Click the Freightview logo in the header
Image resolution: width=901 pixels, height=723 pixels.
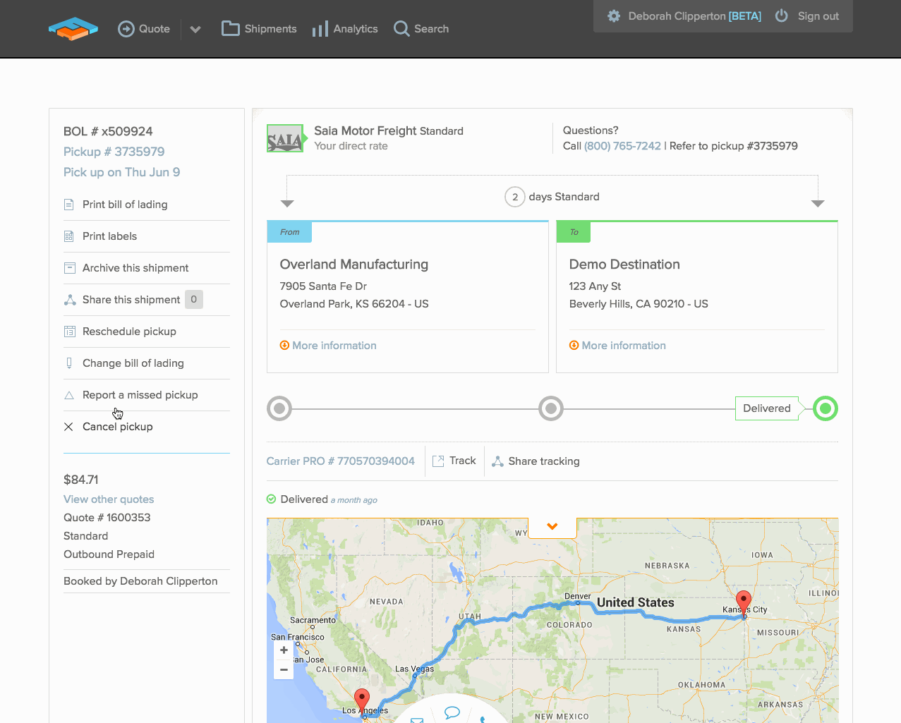click(73, 29)
